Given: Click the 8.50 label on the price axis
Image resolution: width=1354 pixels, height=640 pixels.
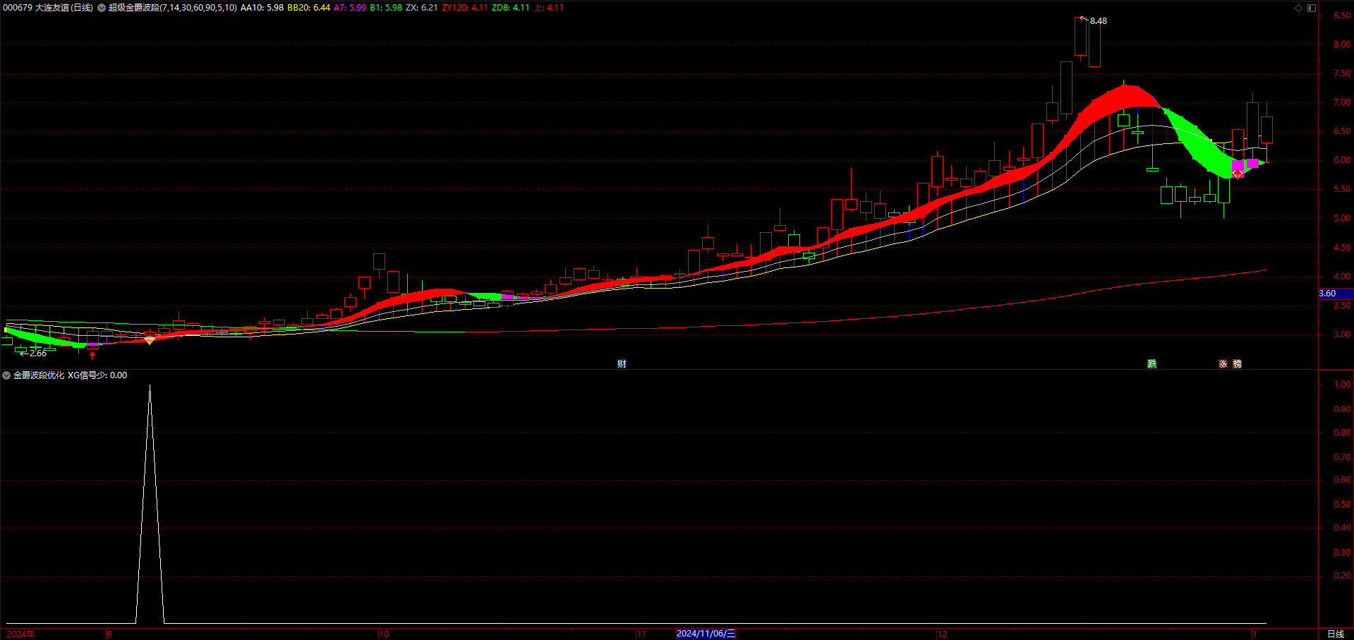Looking at the screenshot, I should point(1342,16).
